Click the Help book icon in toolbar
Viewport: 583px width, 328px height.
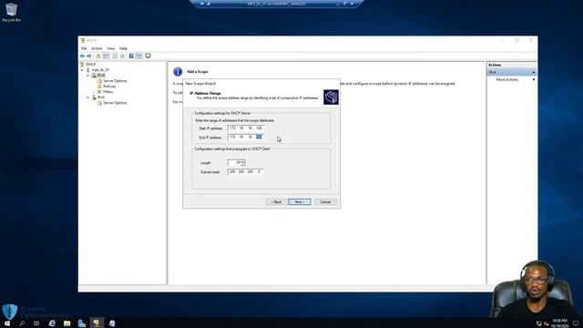pyautogui.click(x=131, y=56)
